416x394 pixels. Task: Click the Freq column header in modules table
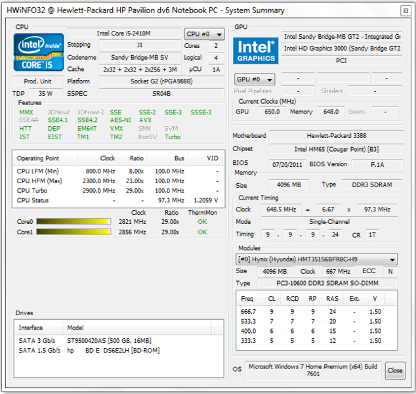(249, 299)
